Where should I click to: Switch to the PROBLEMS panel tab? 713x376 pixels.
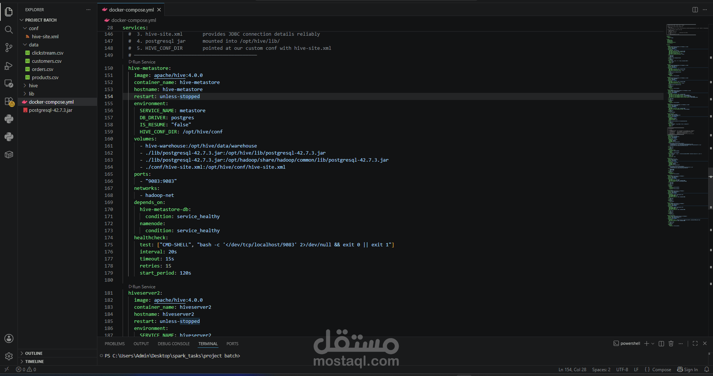tap(114, 344)
